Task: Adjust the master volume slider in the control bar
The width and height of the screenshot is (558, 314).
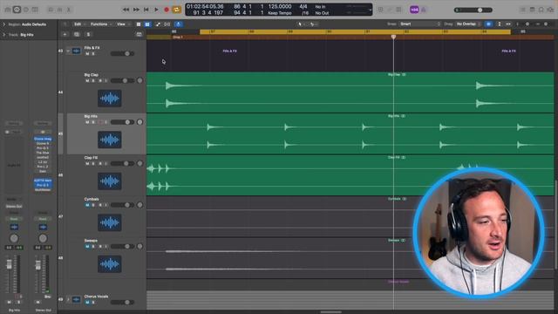Action: 473,10
